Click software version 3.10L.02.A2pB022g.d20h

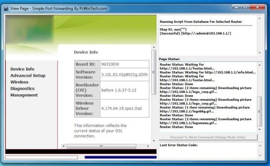click(125, 74)
